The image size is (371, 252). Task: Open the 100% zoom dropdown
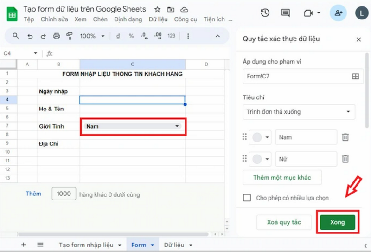point(92,36)
